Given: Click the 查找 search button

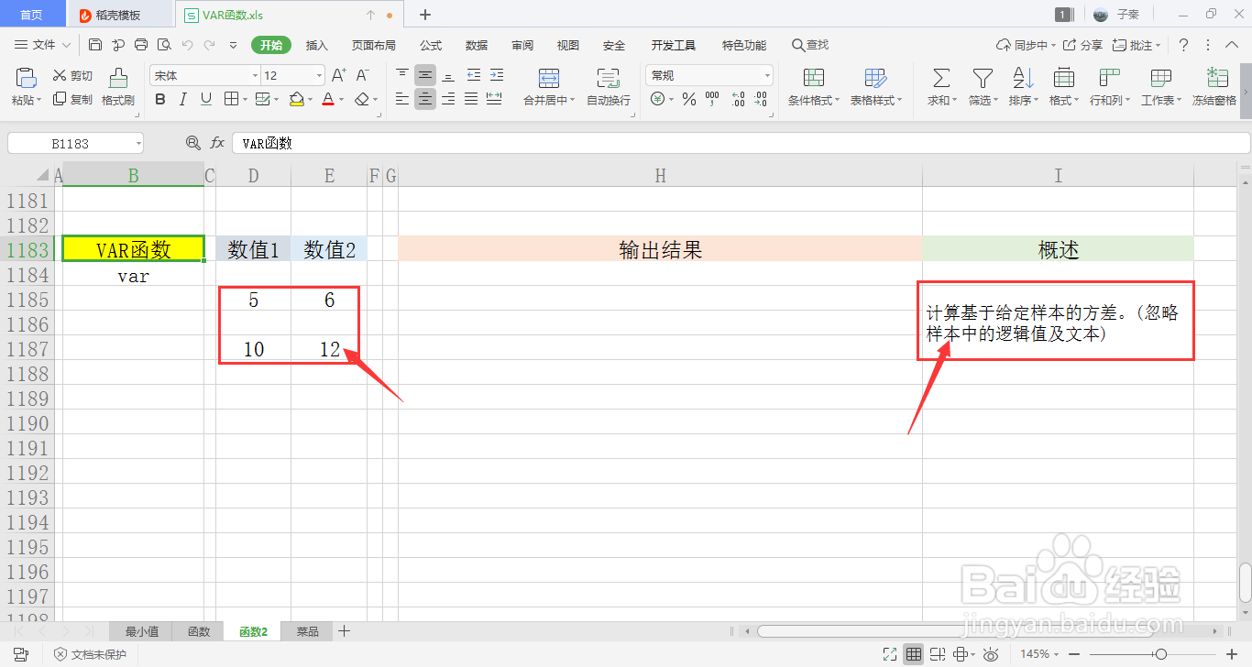Looking at the screenshot, I should (810, 45).
